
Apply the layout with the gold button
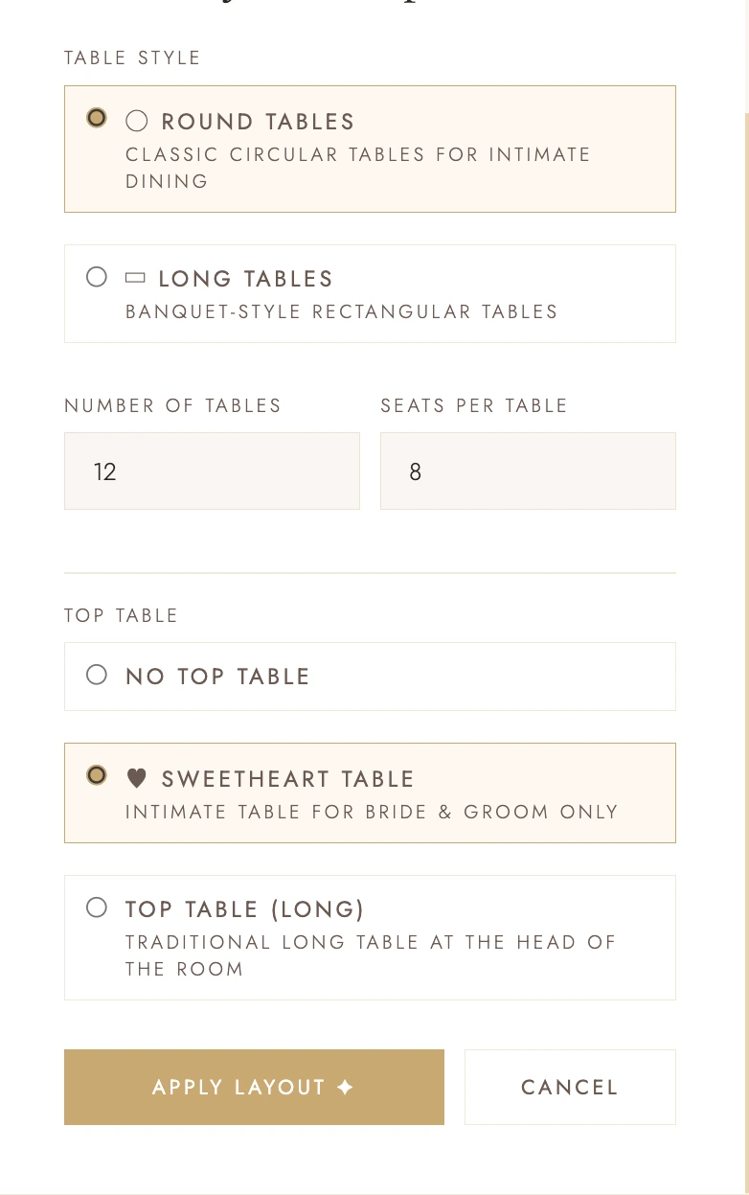(254, 1087)
